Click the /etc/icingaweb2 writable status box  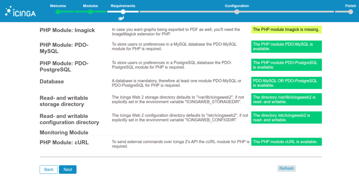click(286, 118)
